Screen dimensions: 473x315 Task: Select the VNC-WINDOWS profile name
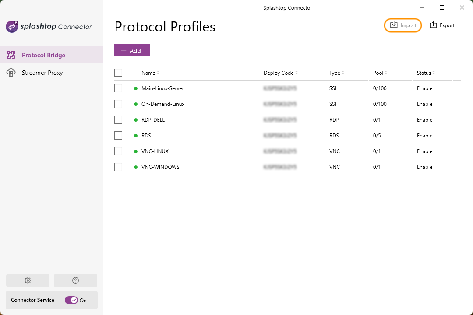[x=160, y=167]
